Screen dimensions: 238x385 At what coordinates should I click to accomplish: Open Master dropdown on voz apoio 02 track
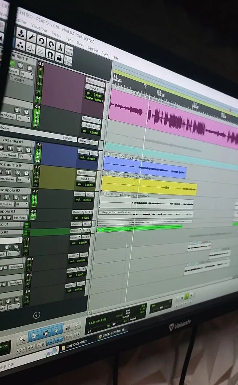pyautogui.click(x=79, y=194)
